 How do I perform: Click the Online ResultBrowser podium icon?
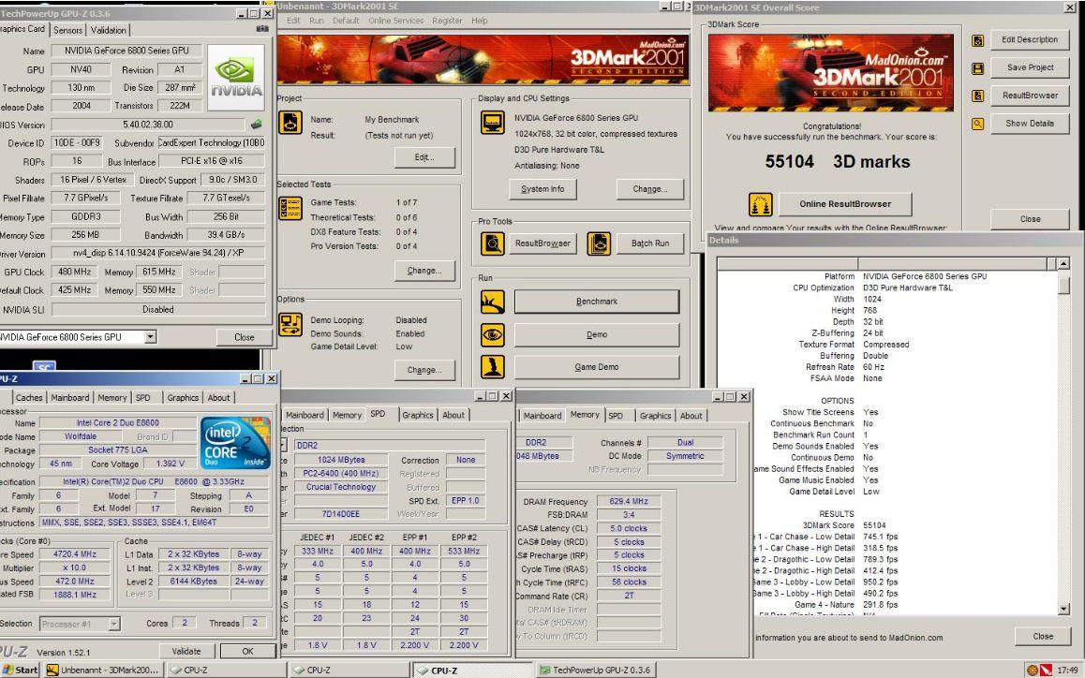(x=761, y=205)
